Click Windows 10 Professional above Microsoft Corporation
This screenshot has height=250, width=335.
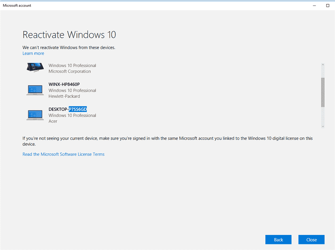[x=72, y=65]
